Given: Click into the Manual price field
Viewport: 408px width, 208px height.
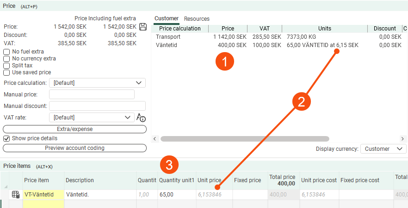Looking at the screenshot, I should point(92,95).
